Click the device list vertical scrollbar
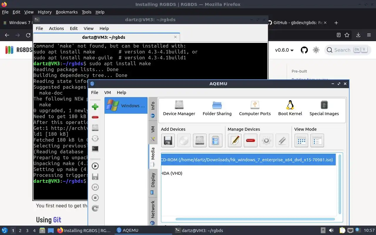The width and height of the screenshot is (376, 235). coord(340,184)
